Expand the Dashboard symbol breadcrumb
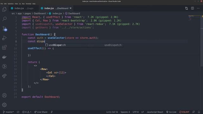 pyautogui.click(x=73, y=13)
